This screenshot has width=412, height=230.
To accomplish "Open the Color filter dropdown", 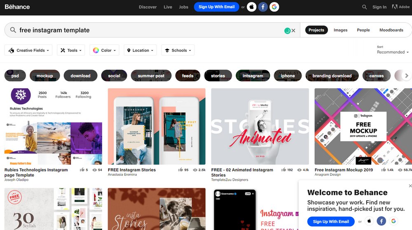I will pos(104,50).
